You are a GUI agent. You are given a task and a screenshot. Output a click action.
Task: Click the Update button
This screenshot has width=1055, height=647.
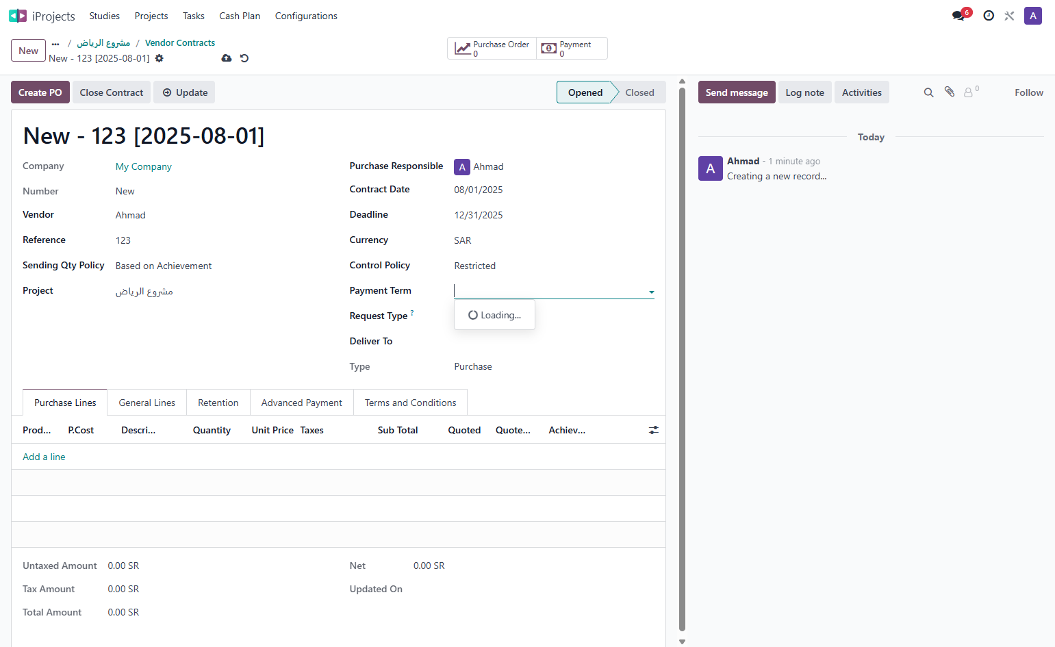pyautogui.click(x=184, y=92)
